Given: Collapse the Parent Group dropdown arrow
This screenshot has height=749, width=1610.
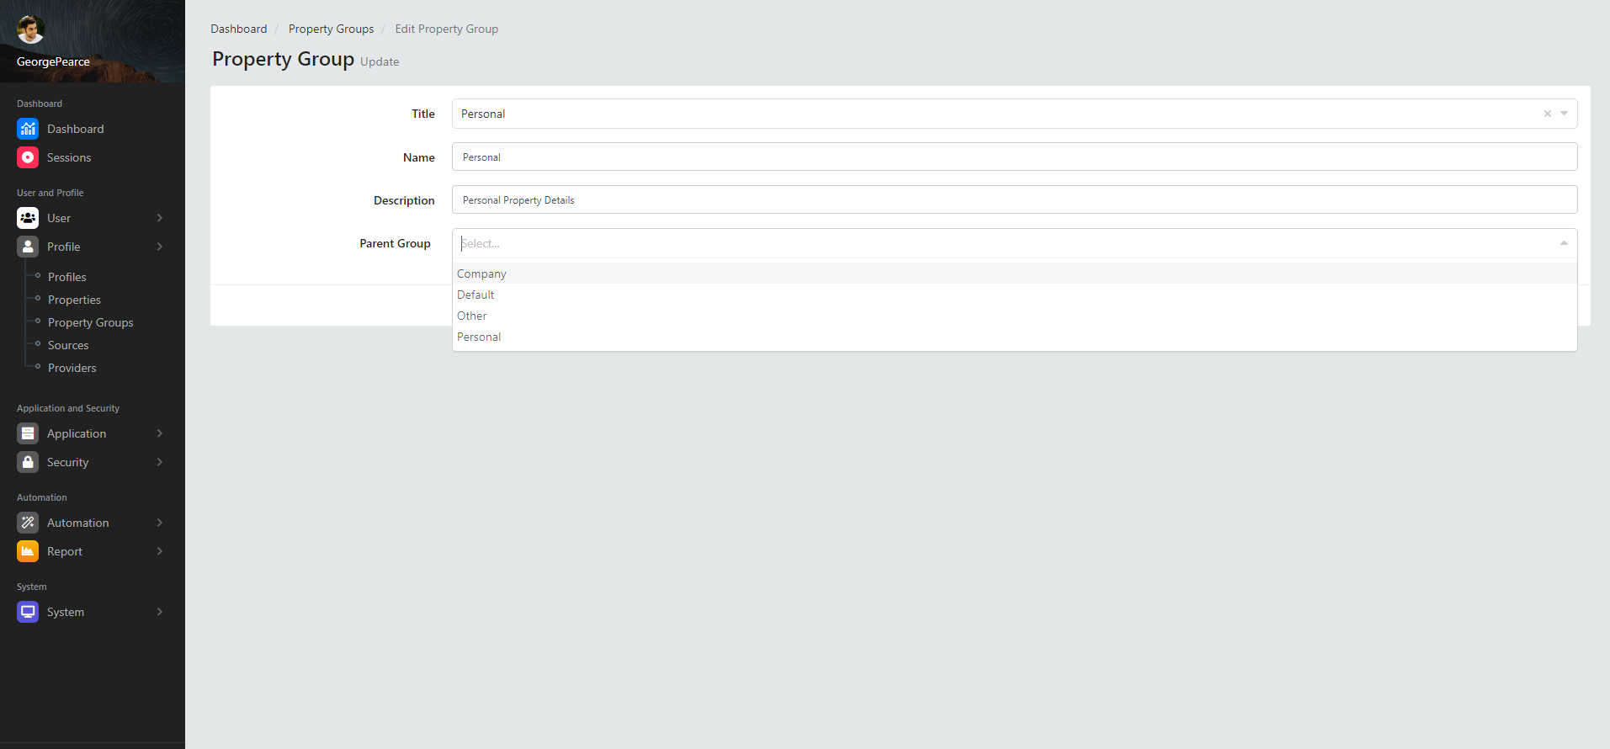Looking at the screenshot, I should click(1564, 243).
